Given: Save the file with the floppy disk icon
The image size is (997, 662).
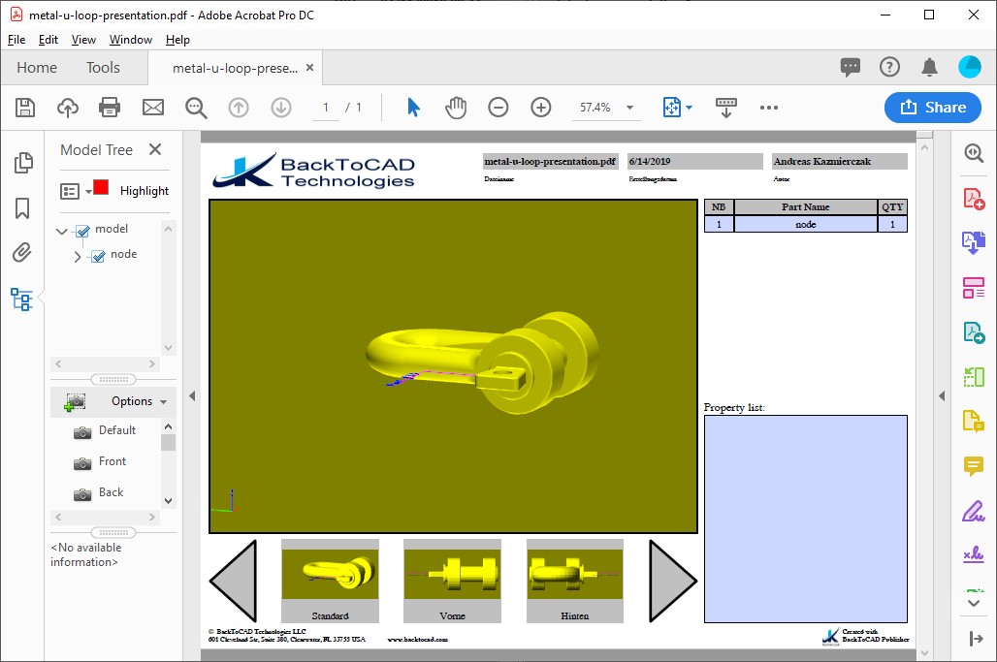Looking at the screenshot, I should tap(25, 108).
